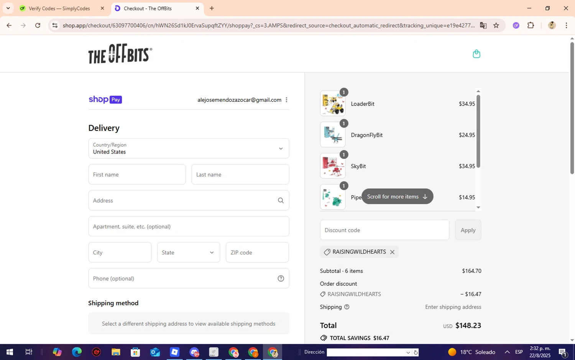The width and height of the screenshot is (575, 360).
Task: Click the Subtotal · 6 items text
Action: pos(342,271)
